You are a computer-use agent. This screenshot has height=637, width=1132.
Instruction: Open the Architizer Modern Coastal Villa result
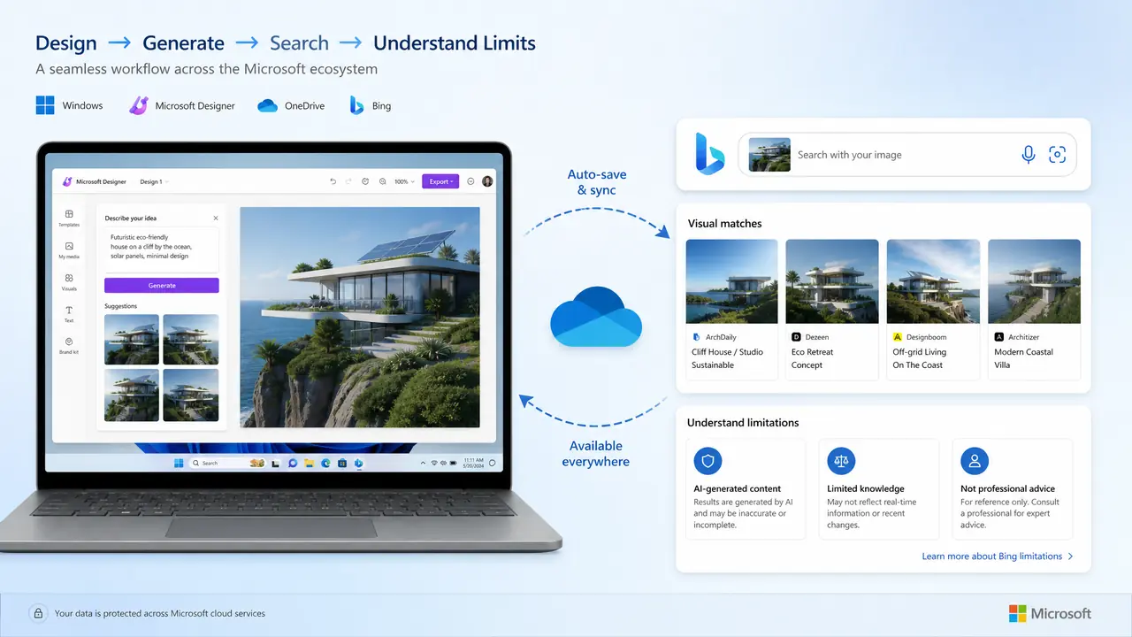pos(1034,310)
